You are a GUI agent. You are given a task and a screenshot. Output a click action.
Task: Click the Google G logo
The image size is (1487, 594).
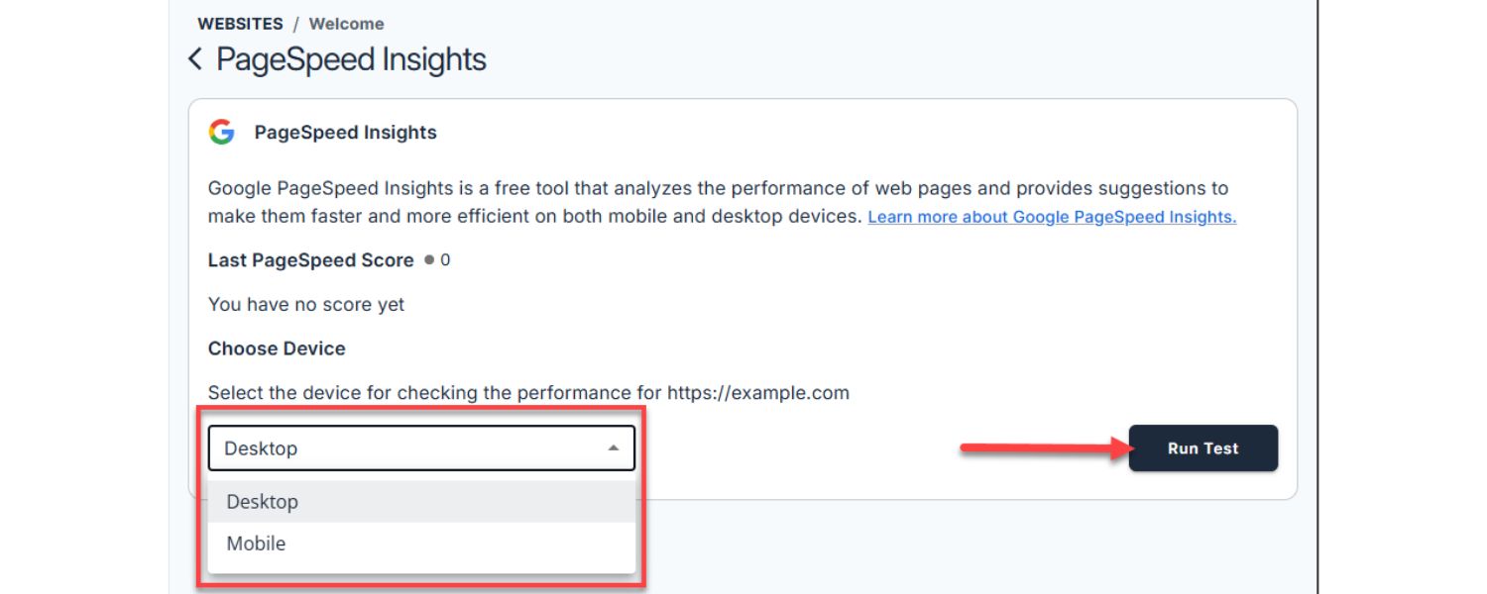point(221,133)
